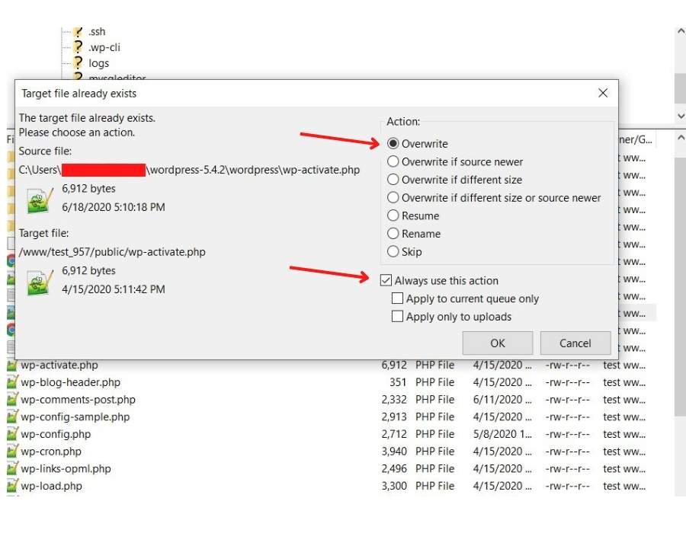Click the 2,913 size of wp-config-sample.php
The height and width of the screenshot is (533, 686).
pyautogui.click(x=394, y=417)
